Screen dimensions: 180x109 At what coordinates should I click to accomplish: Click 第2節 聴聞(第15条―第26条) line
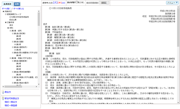coord(61,37)
